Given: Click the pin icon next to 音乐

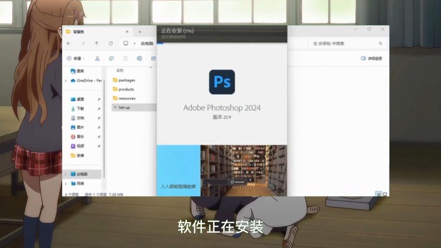Looking at the screenshot, I should click(99, 137).
